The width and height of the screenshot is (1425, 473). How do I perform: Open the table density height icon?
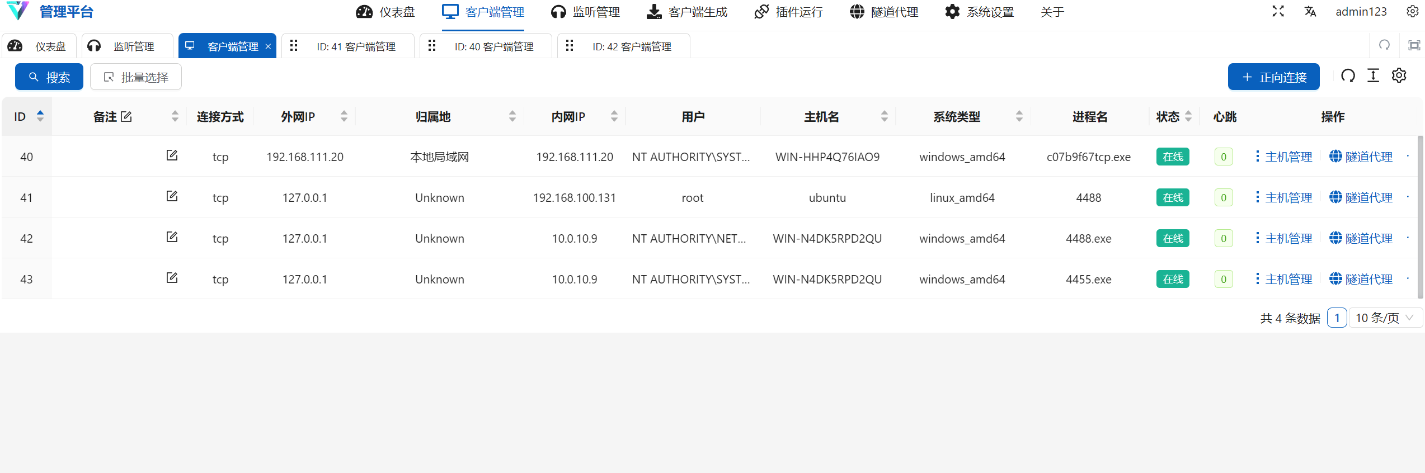pyautogui.click(x=1374, y=75)
